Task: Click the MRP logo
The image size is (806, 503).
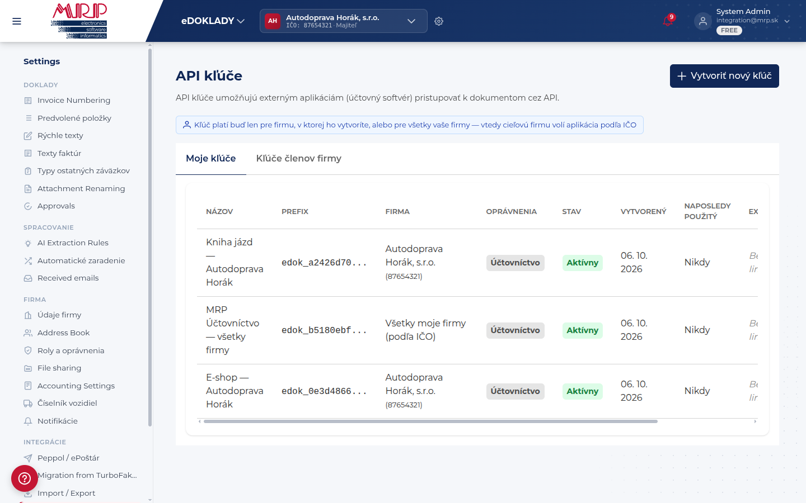Action: [79, 21]
